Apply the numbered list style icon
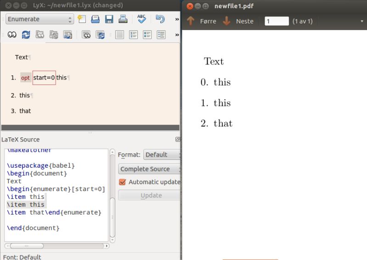Image resolution: width=367 pixels, height=260 pixels. click(133, 35)
